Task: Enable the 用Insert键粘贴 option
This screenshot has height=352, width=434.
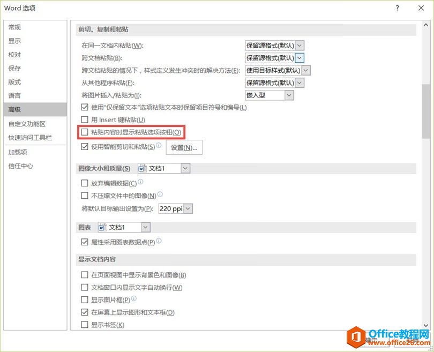Action: tap(84, 119)
